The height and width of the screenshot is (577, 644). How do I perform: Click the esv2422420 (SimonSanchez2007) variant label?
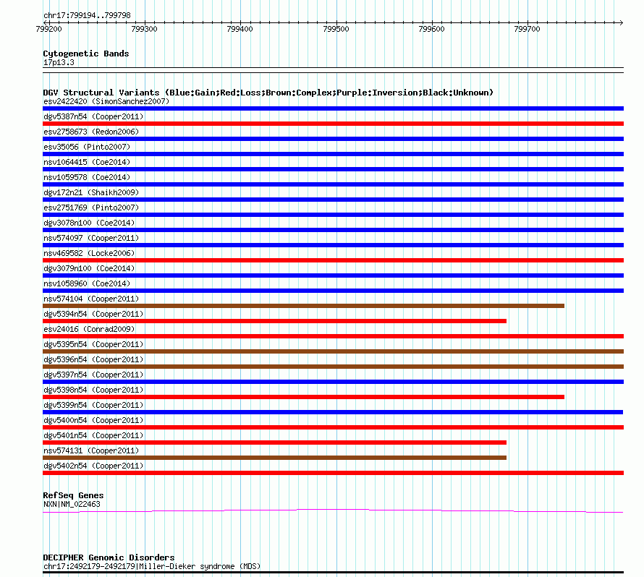[106, 101]
